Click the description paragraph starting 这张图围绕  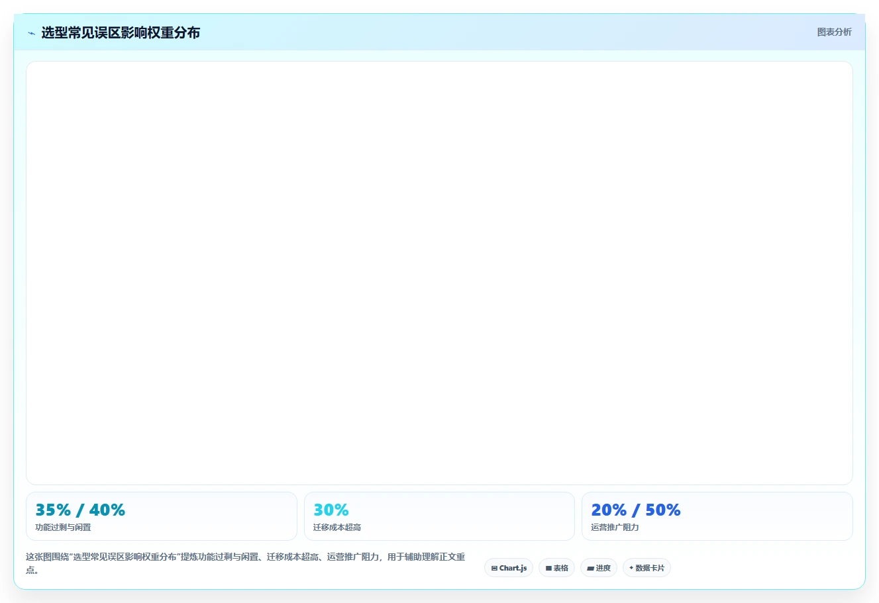[246, 563]
